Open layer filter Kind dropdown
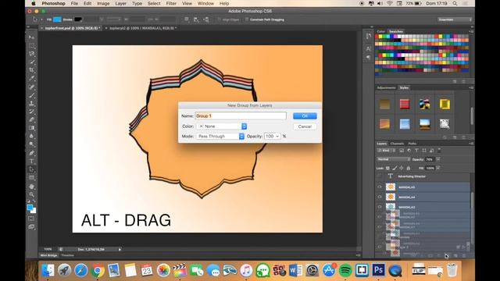Viewport: 500px width, 281px height. coord(386,151)
